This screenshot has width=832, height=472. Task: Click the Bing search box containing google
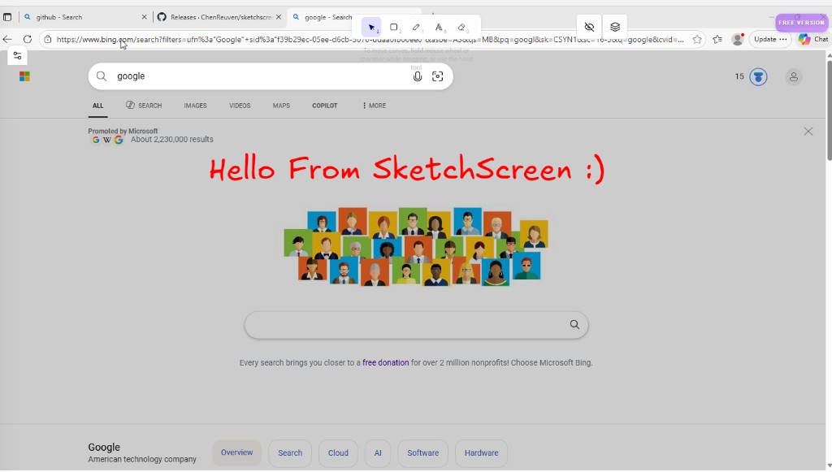point(271,76)
